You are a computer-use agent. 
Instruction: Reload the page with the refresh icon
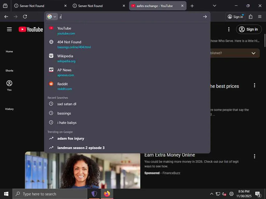[x=25, y=17]
